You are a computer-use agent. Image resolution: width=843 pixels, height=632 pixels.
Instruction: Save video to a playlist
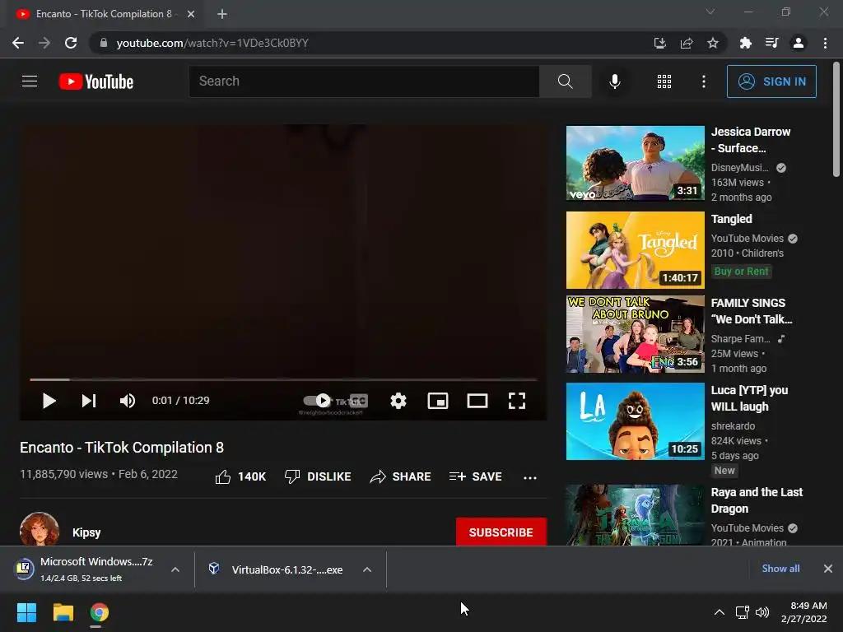[476, 476]
